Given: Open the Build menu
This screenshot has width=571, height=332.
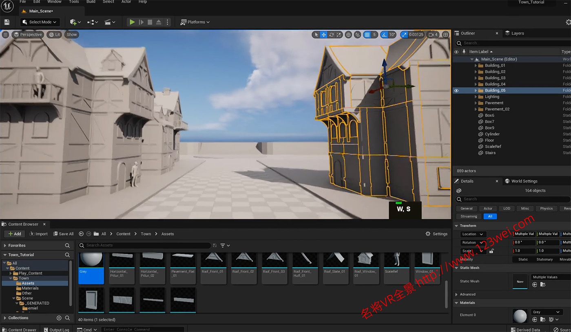Looking at the screenshot, I should pos(91,2).
